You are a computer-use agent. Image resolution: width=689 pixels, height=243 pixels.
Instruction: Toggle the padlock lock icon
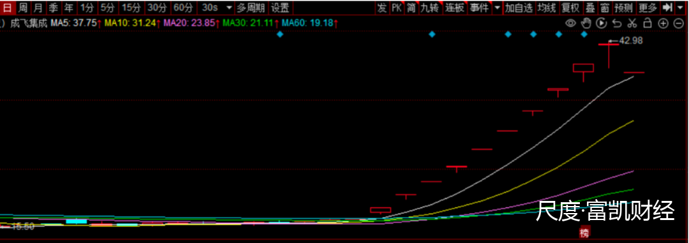648,24
